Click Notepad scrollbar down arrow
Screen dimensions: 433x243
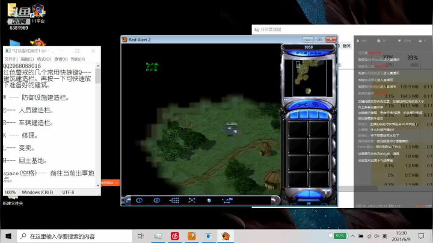point(98,185)
